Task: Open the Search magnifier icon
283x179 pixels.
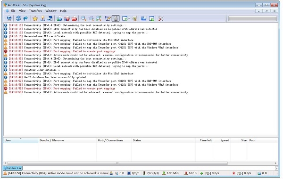Action: pyautogui.click(x=83, y=18)
